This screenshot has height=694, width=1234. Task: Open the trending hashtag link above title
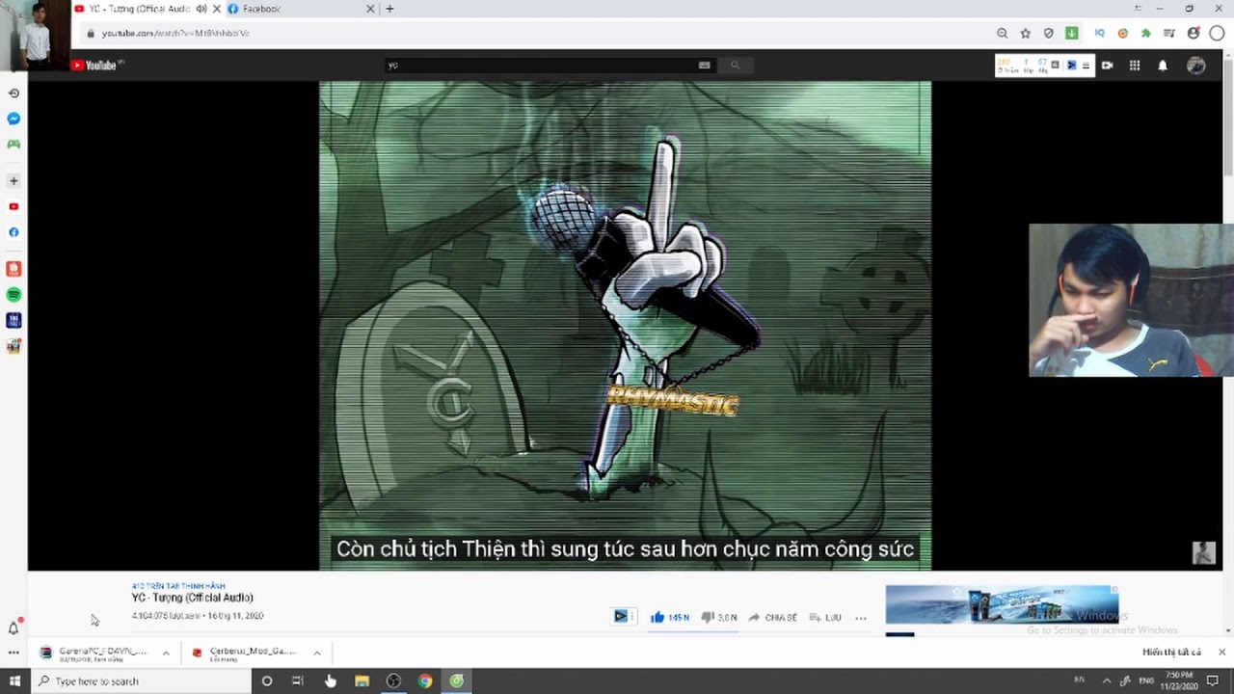point(178,586)
